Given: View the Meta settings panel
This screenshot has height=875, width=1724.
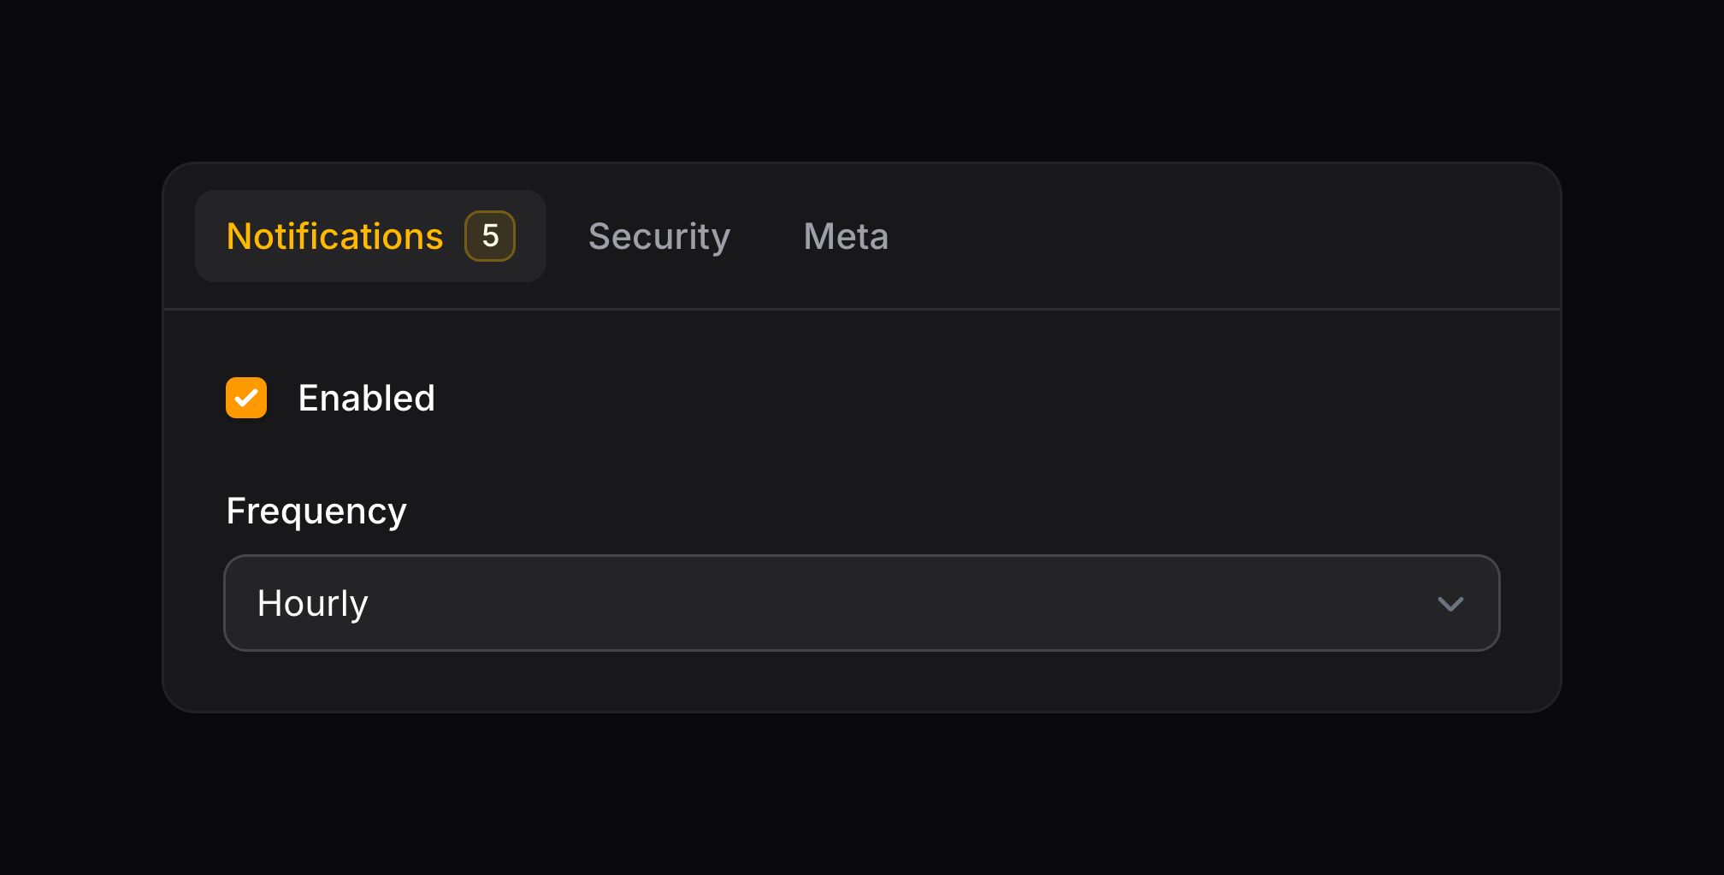Looking at the screenshot, I should pos(846,237).
